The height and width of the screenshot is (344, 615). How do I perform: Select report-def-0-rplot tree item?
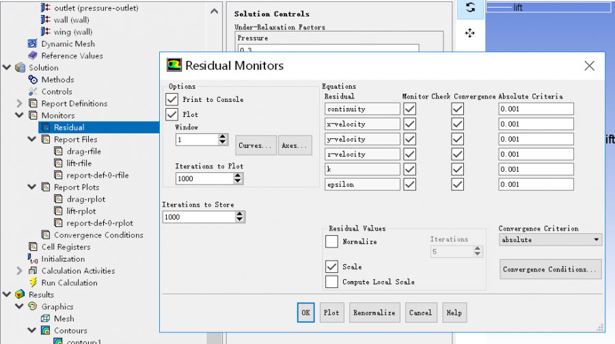100,223
